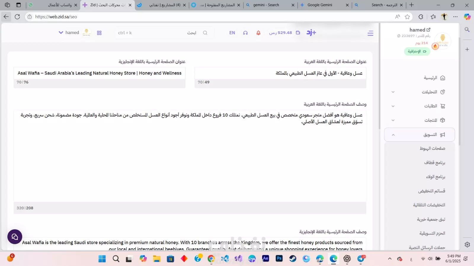Open Photoshop from the taskbar

point(279,258)
